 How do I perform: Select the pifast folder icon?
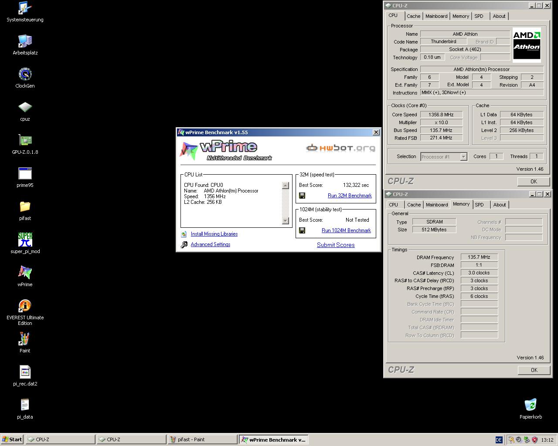click(25, 210)
